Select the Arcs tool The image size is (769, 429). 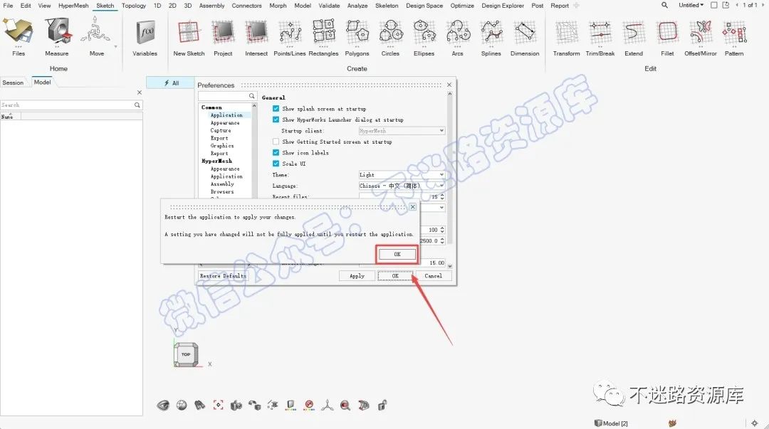(458, 37)
